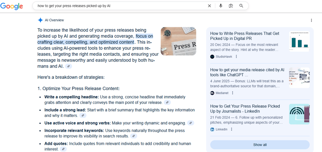Screen dimensions: 322x152
Task: Open the three-dot menu next to StudioHawk
Action: pos(236,56)
